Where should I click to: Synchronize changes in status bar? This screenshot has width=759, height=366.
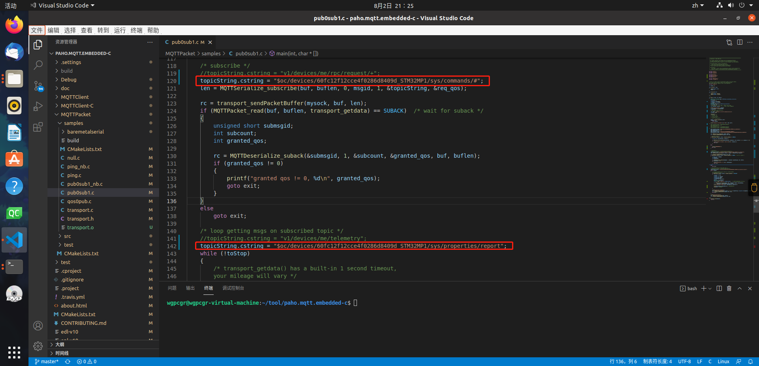coord(68,362)
